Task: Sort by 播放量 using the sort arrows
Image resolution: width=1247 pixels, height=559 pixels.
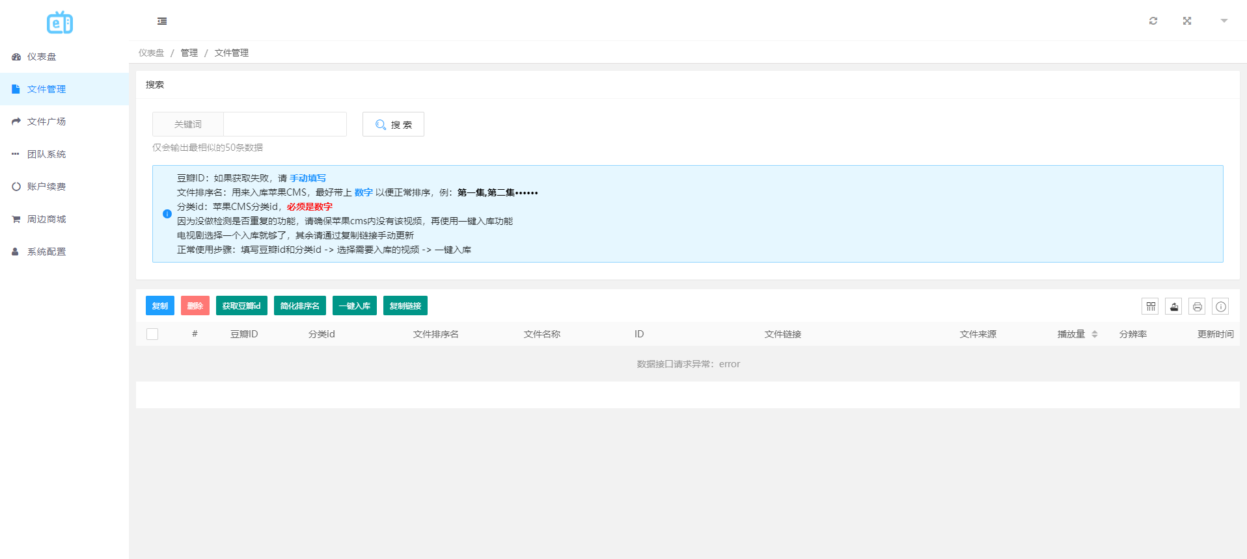Action: tap(1095, 334)
